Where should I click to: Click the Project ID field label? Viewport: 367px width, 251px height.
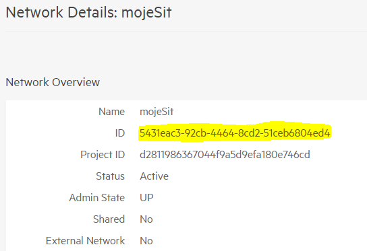tap(103, 155)
